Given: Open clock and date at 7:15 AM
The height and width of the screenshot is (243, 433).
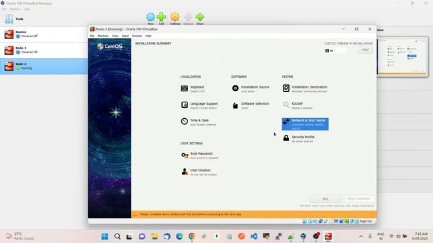Looking at the screenshot, I should (419, 236).
